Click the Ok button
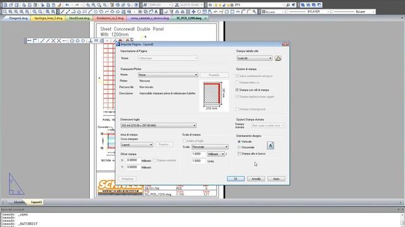 point(235,178)
